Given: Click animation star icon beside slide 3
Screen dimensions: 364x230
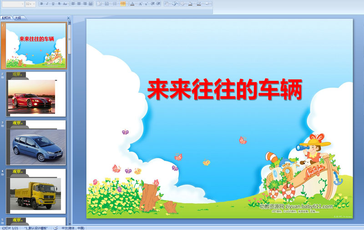Looking at the screenshot, I should point(3,125).
